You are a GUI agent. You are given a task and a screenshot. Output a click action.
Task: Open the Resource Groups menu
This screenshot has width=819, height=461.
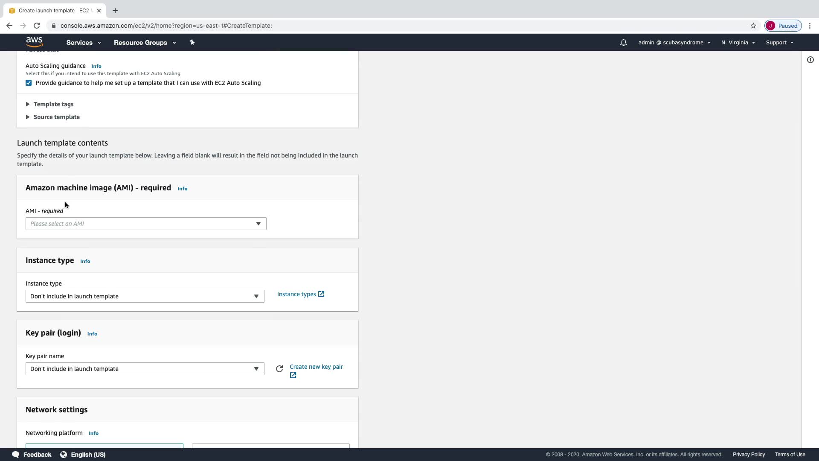(x=145, y=43)
